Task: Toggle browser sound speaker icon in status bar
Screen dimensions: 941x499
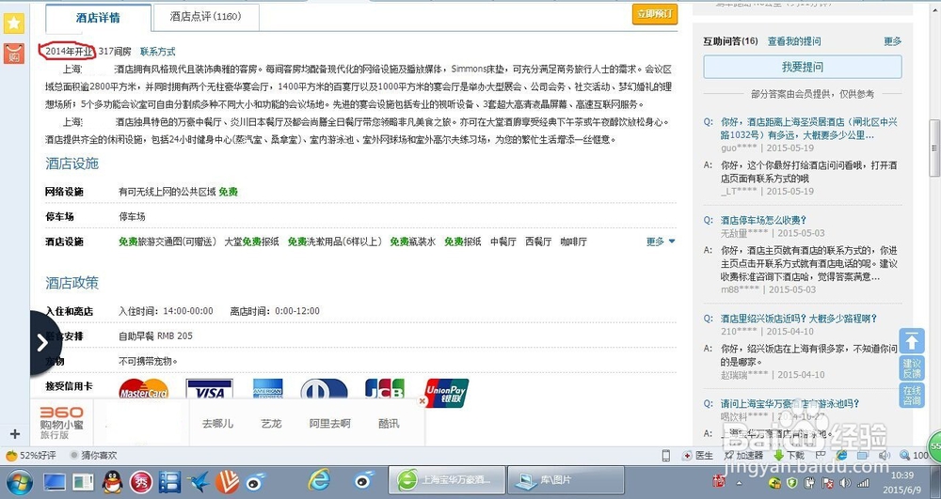Action: (884, 455)
